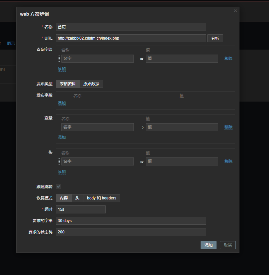Click 移除 link in the 查询字段 row
Viewport: 269px width, 275px height.
[x=228, y=59]
